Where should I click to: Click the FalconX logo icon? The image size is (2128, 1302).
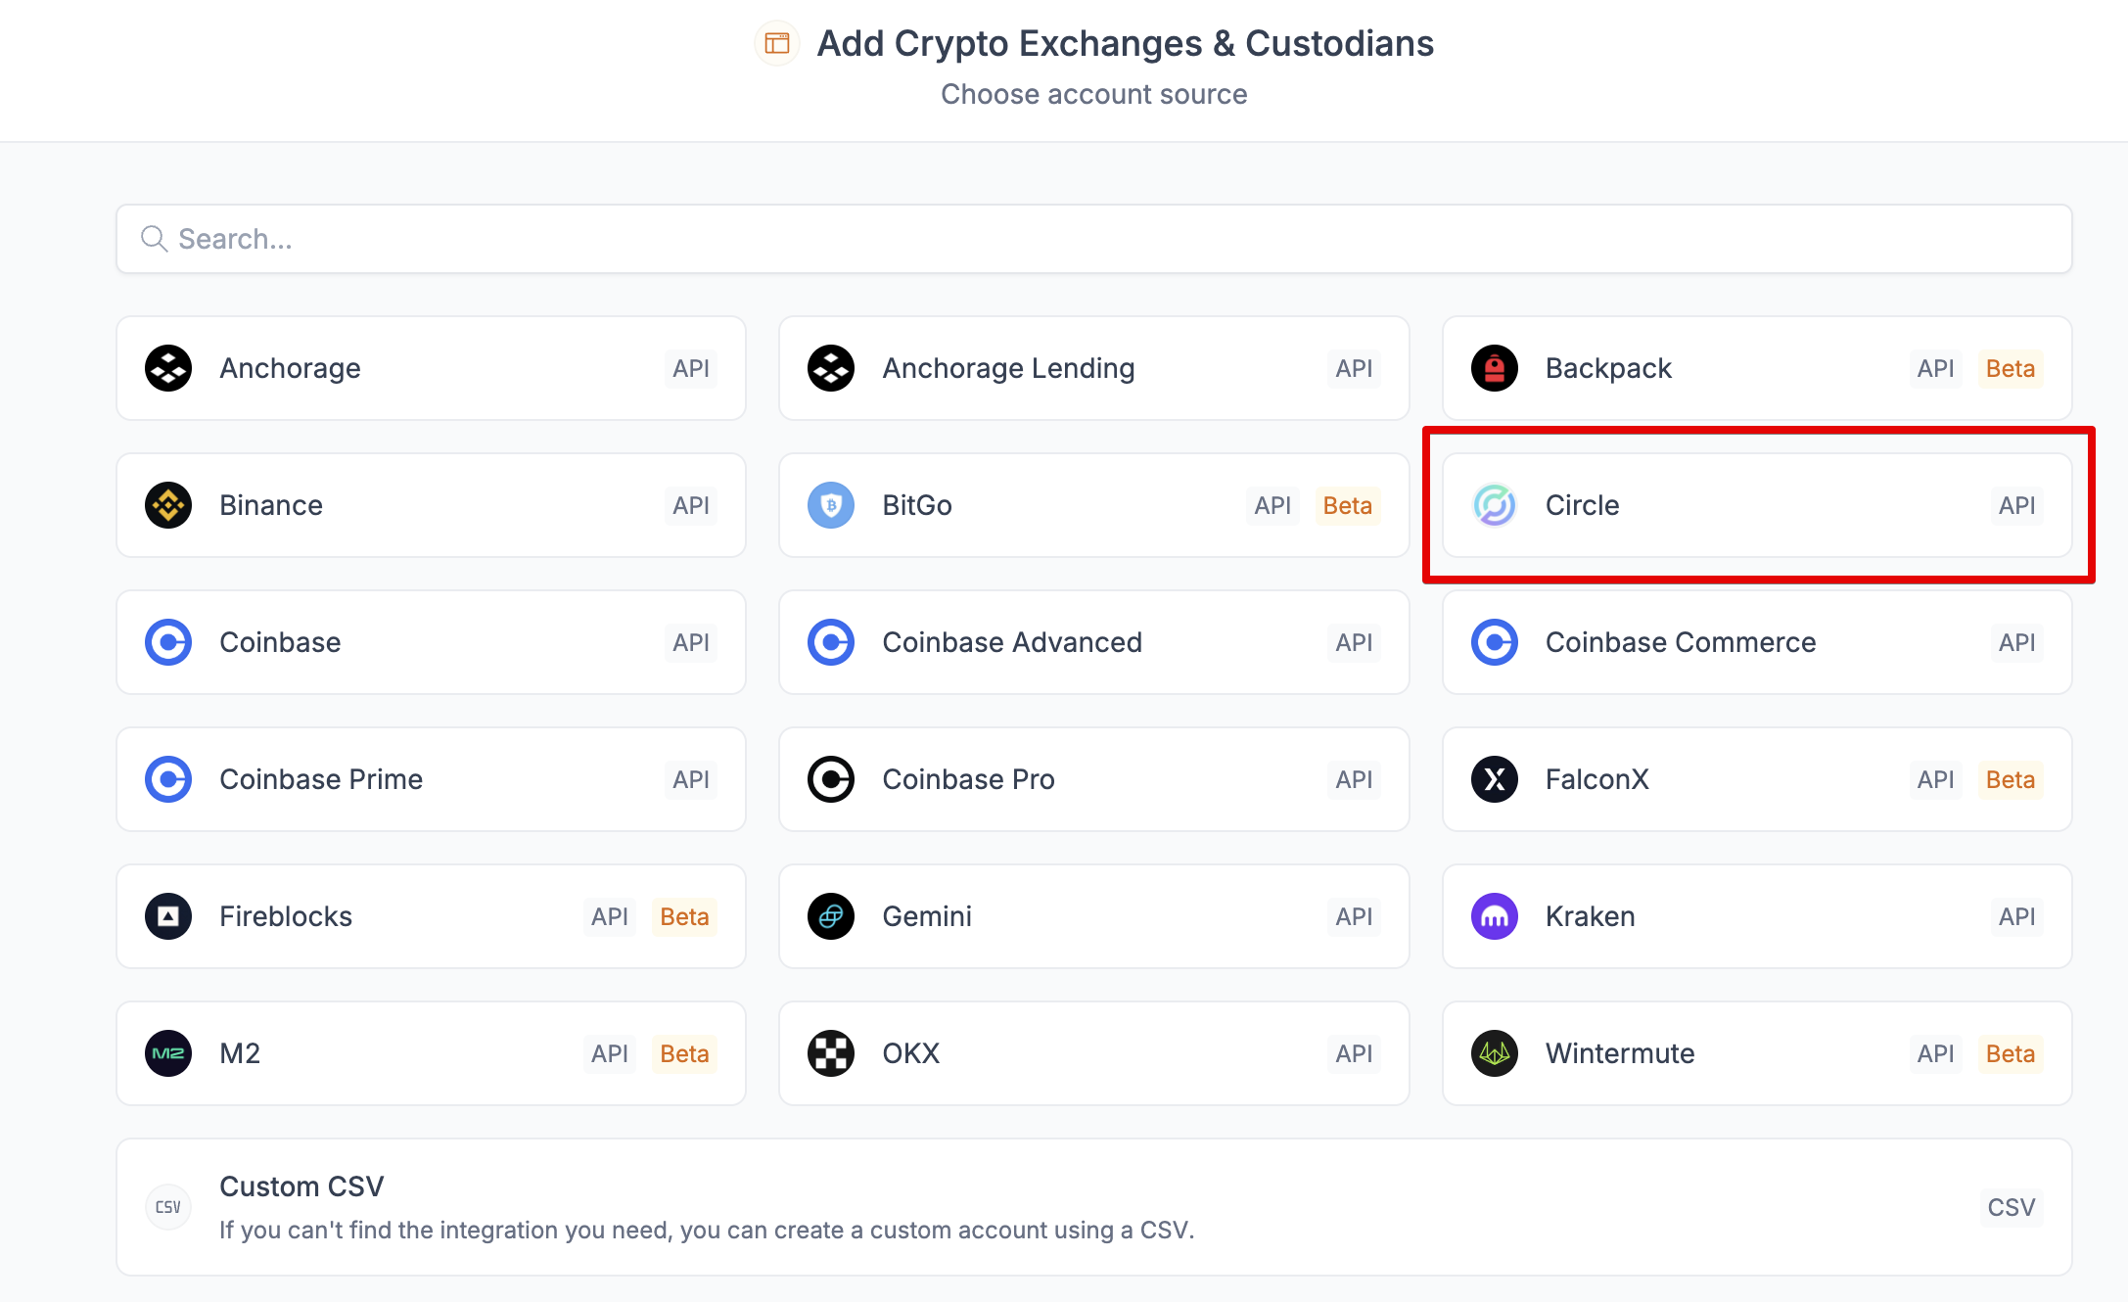click(x=1495, y=779)
